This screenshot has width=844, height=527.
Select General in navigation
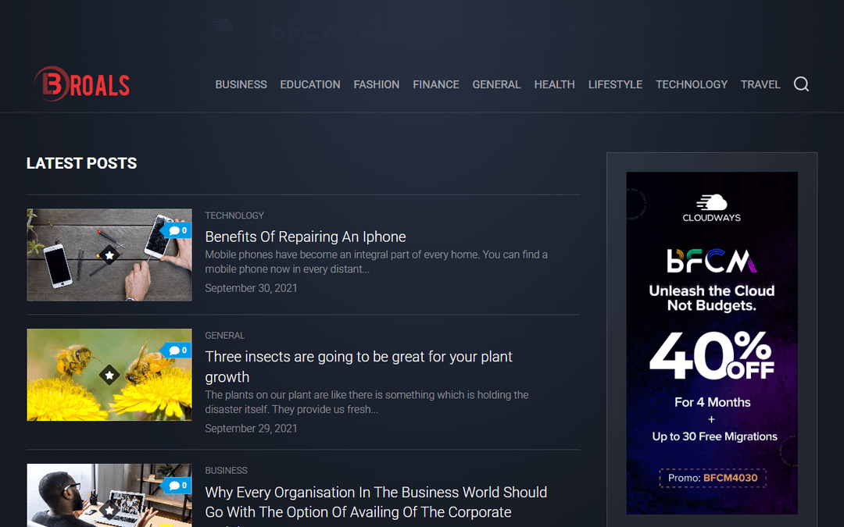click(x=496, y=84)
